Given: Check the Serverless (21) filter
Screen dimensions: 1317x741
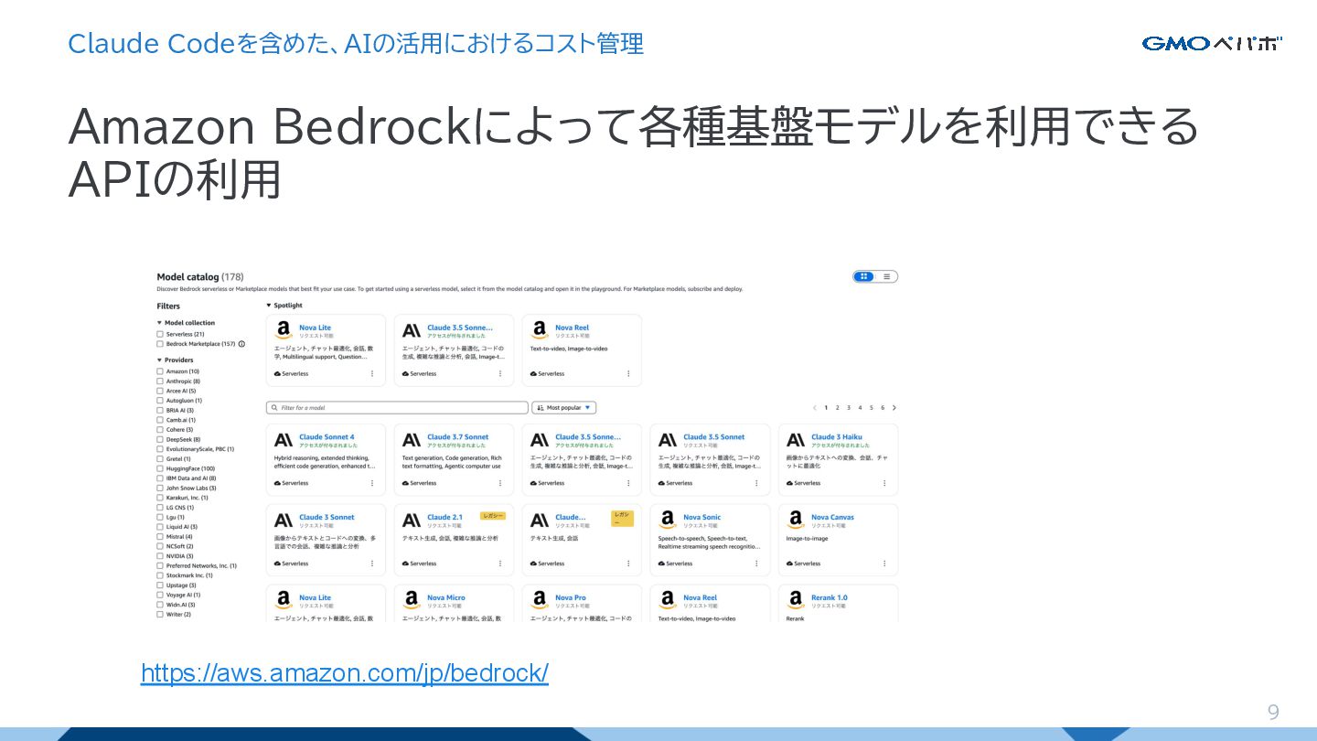Looking at the screenshot, I should [x=160, y=335].
